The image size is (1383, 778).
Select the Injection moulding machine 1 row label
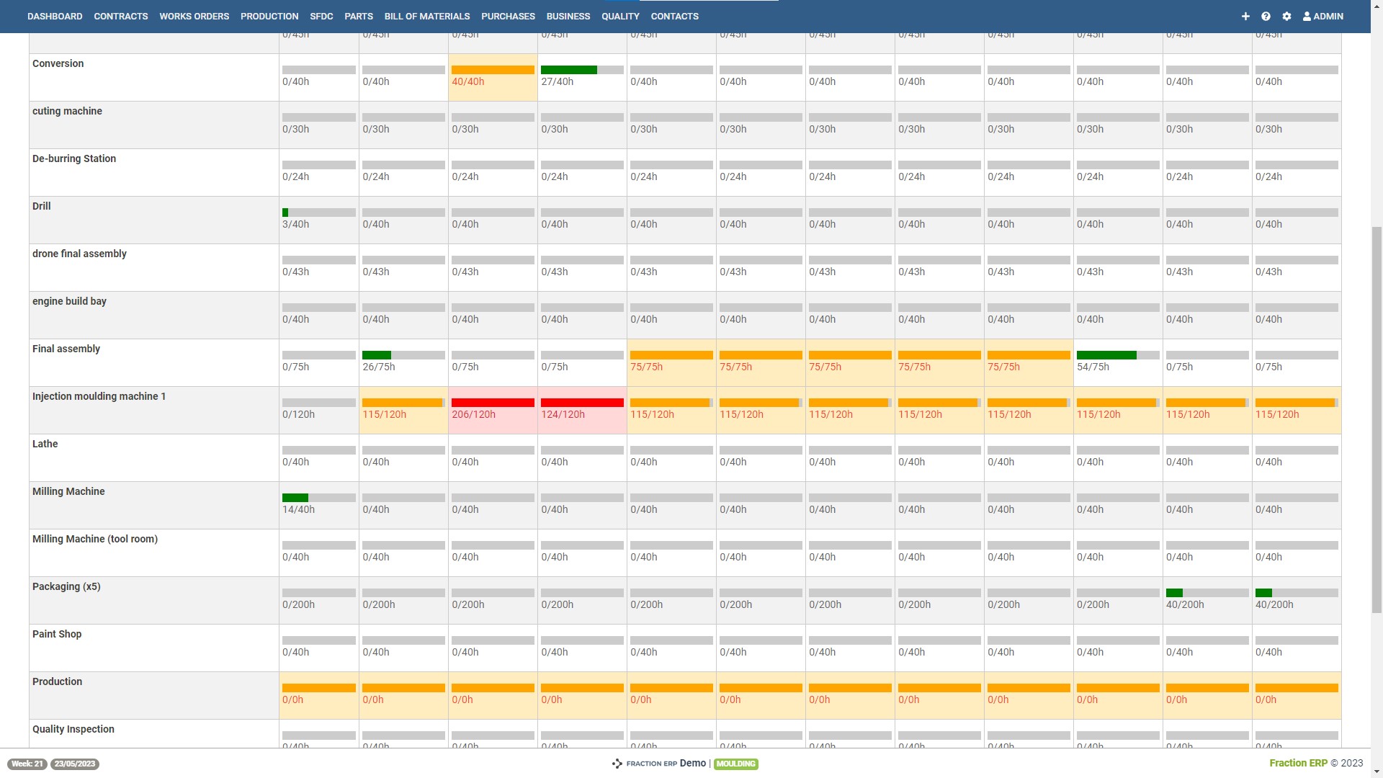pos(99,396)
